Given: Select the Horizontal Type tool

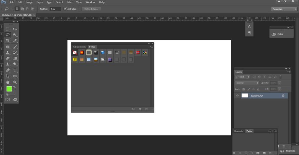Looking at the screenshot, I should [15, 70].
